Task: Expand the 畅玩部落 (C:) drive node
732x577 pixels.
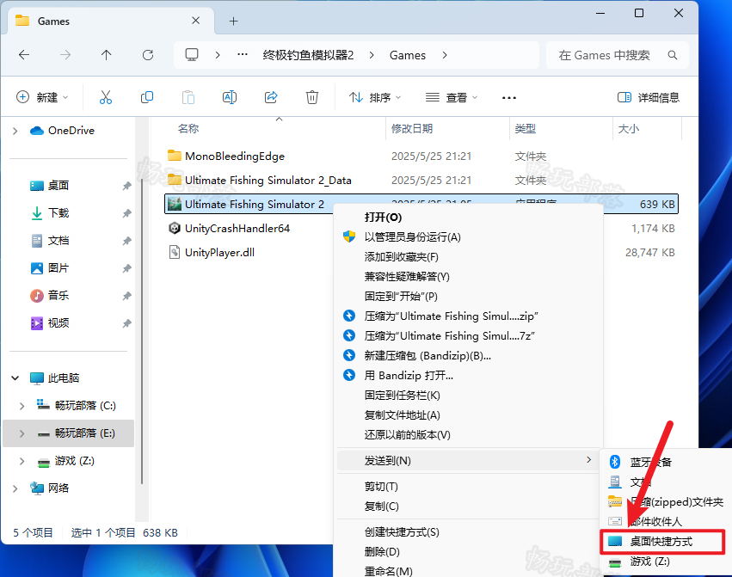Action: [x=22, y=406]
